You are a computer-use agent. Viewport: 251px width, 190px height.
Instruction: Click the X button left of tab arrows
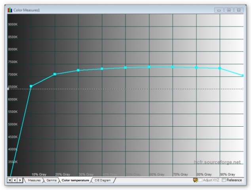pos(10,180)
